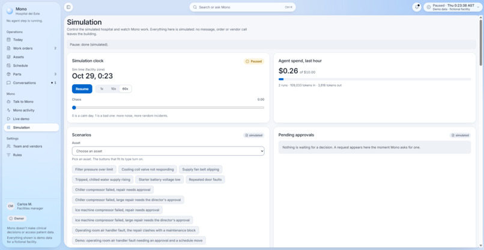
Task: Click Ice machine compressor failed, repair needs approval
Action: (117, 210)
